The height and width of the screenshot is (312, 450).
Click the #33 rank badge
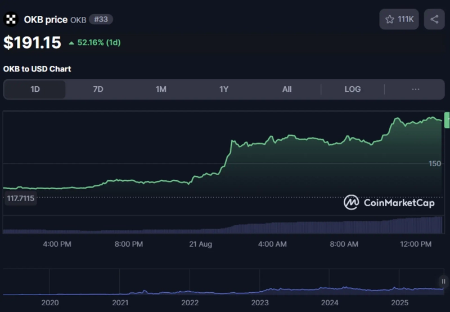[x=102, y=19]
